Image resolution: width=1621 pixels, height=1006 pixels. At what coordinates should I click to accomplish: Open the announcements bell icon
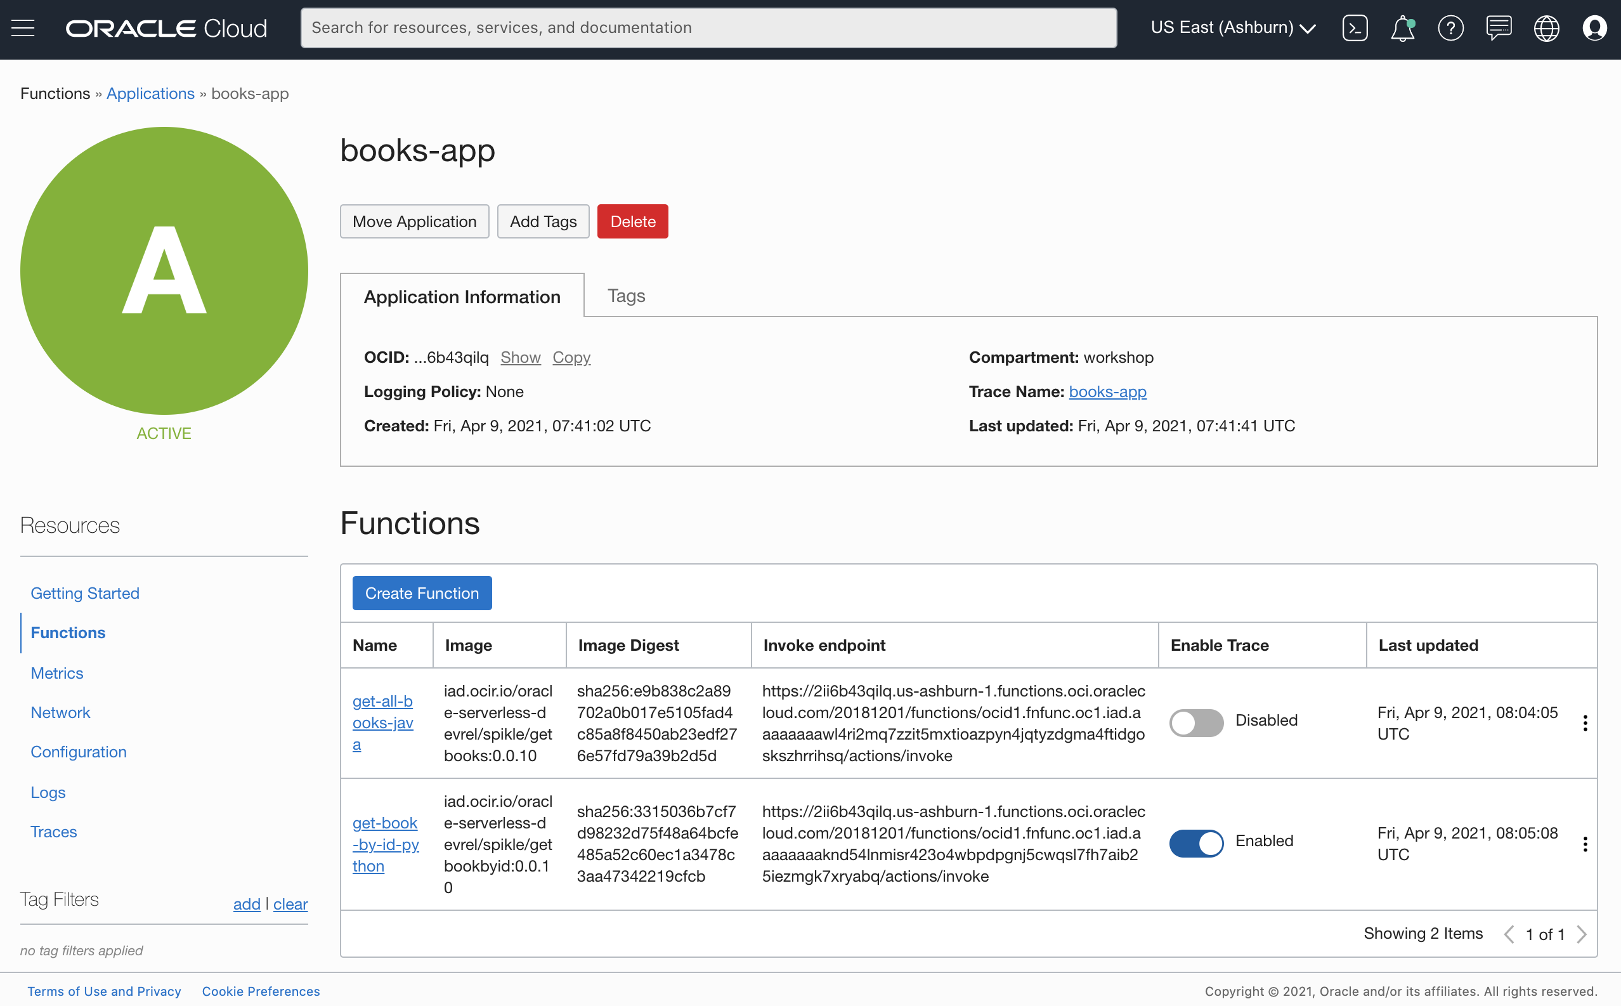1402,28
